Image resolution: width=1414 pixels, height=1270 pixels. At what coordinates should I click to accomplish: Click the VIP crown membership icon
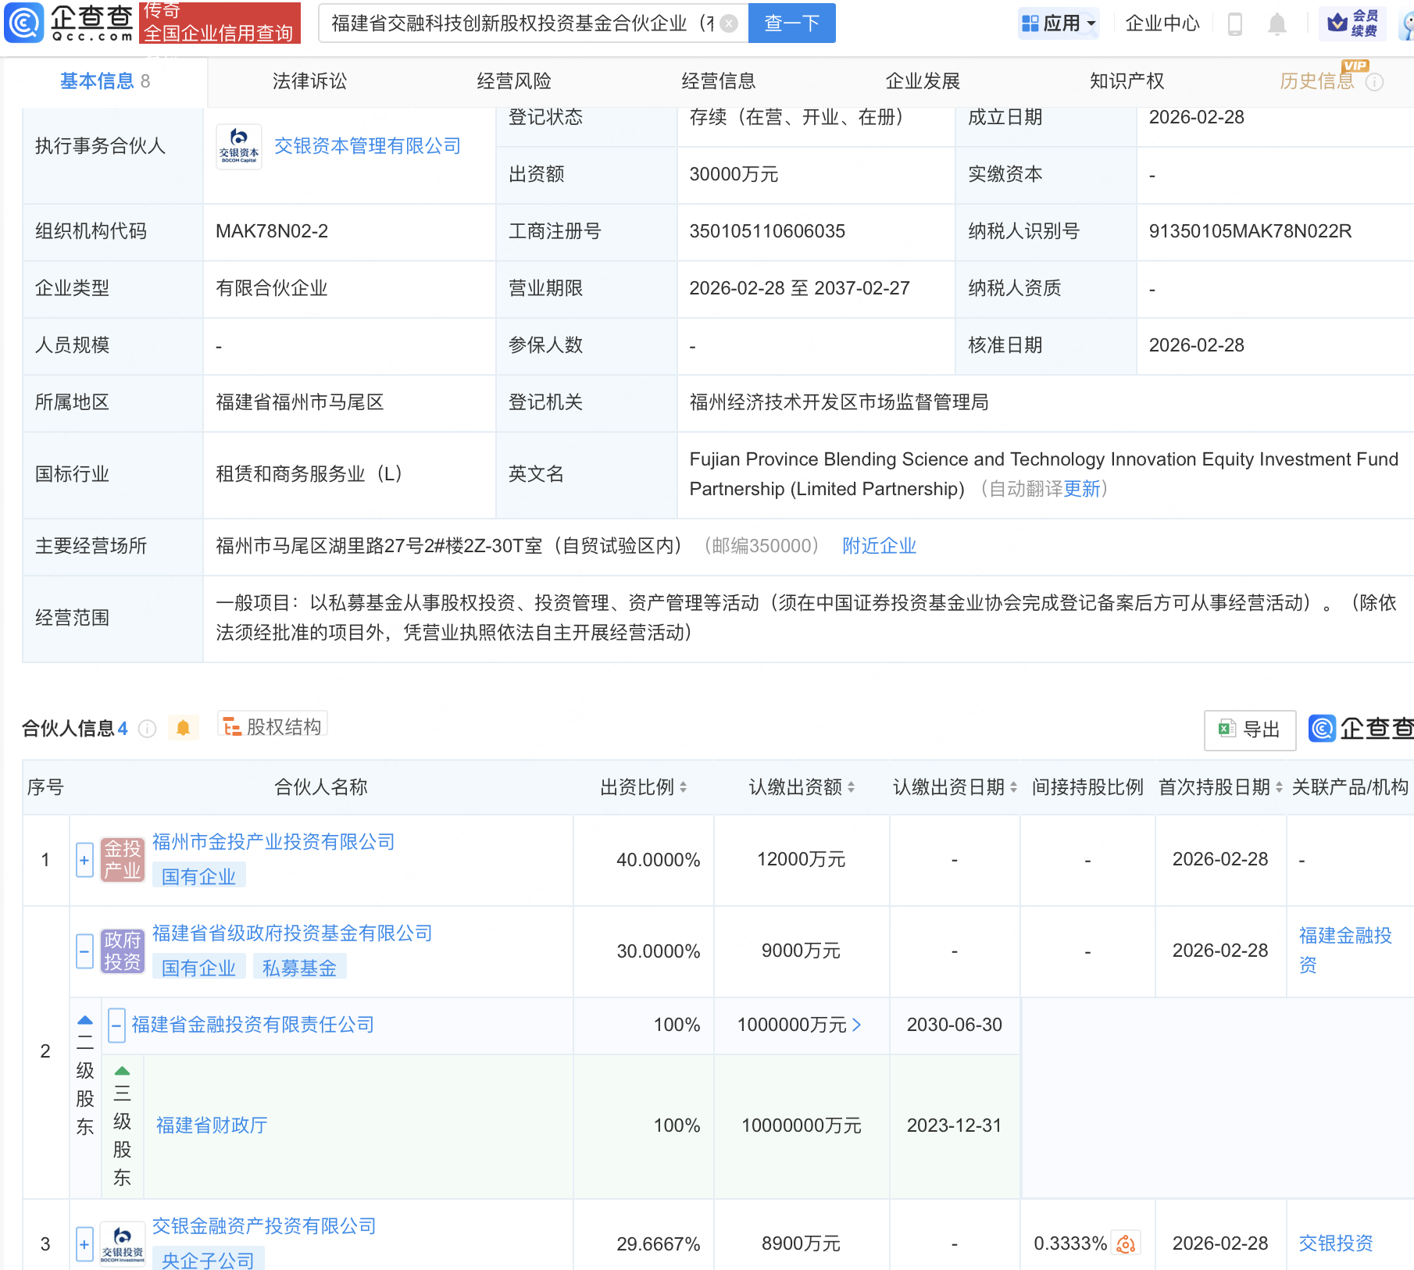click(x=1337, y=23)
